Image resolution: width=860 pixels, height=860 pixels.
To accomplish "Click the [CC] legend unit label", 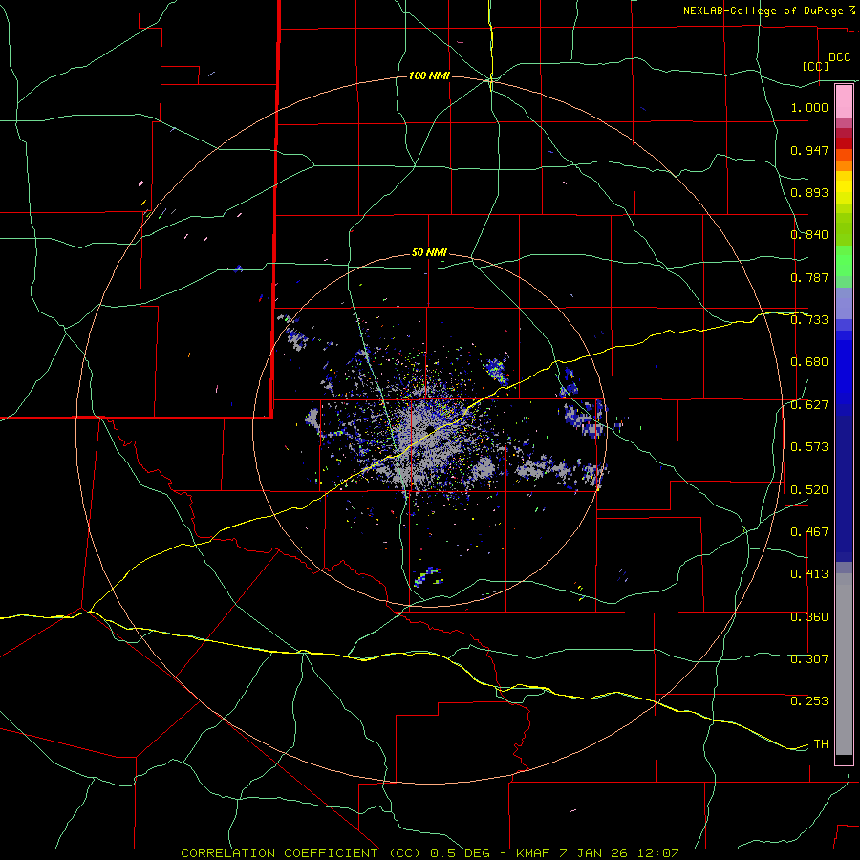I will point(815,66).
